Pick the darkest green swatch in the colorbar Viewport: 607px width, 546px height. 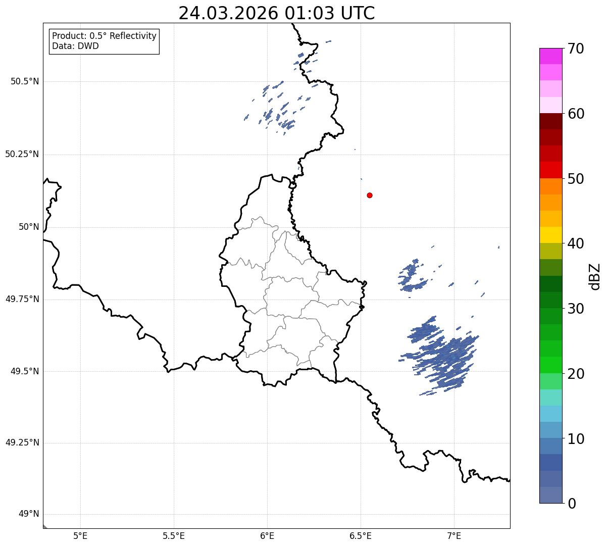550,283
